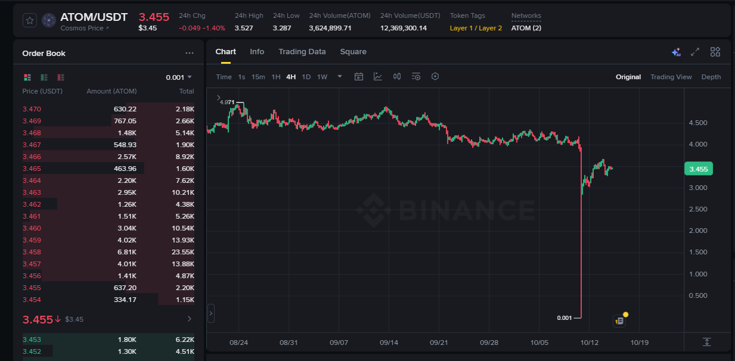Click the 3.470 sell order row
Viewport: 735px width, 361px height.
point(108,109)
